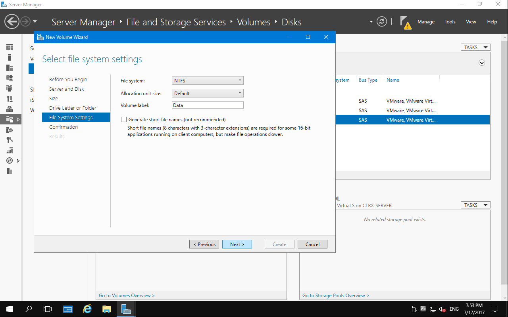Open the Manage menu
The width and height of the screenshot is (508, 317).
pos(426,22)
